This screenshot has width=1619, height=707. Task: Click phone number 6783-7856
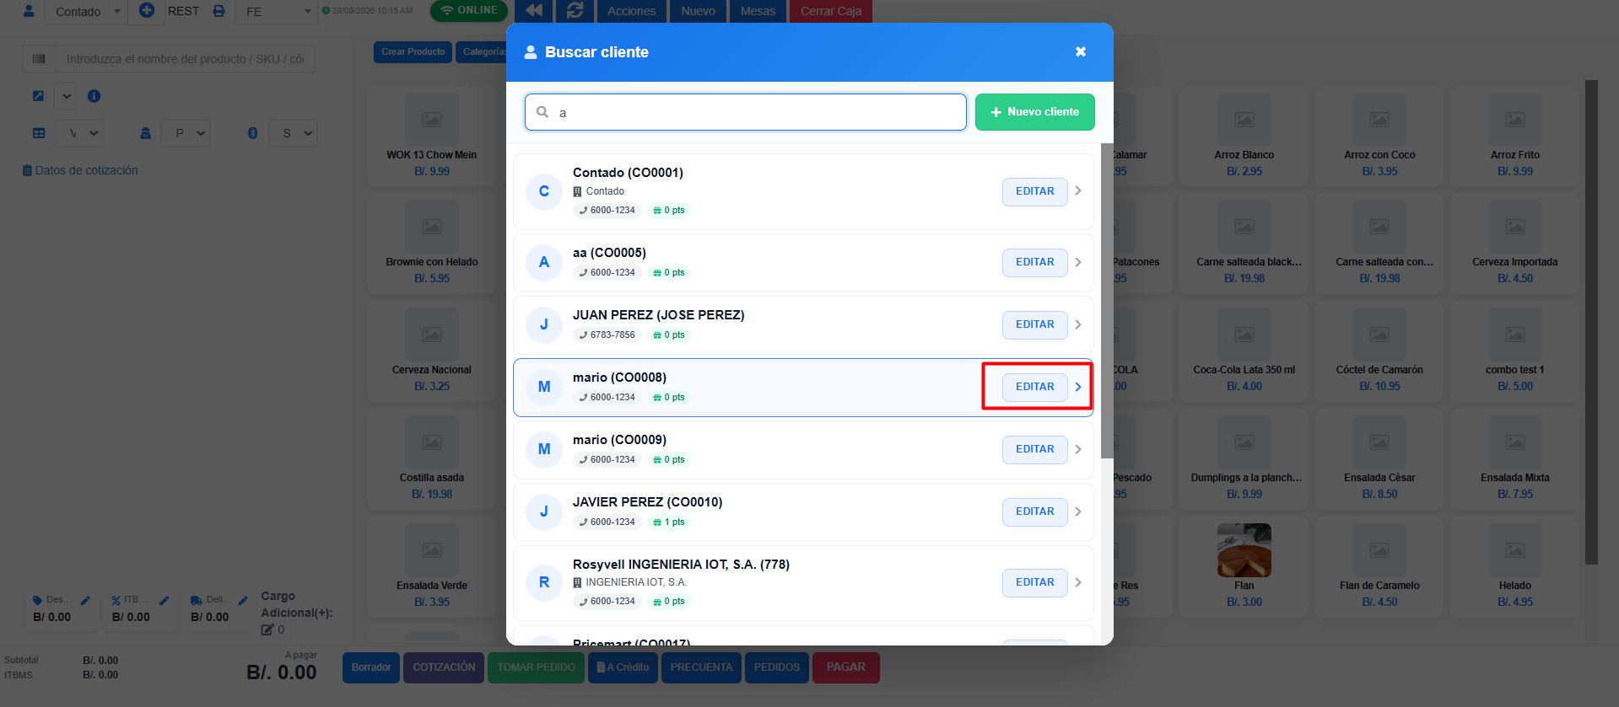point(607,335)
